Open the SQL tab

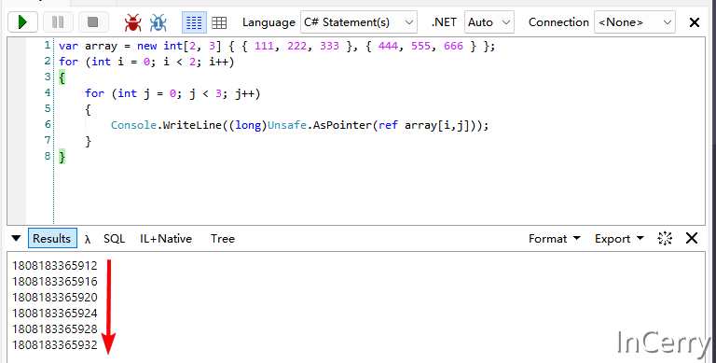(x=114, y=239)
